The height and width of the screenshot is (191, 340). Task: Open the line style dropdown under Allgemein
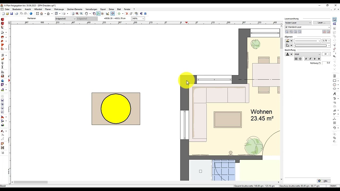(x=307, y=41)
